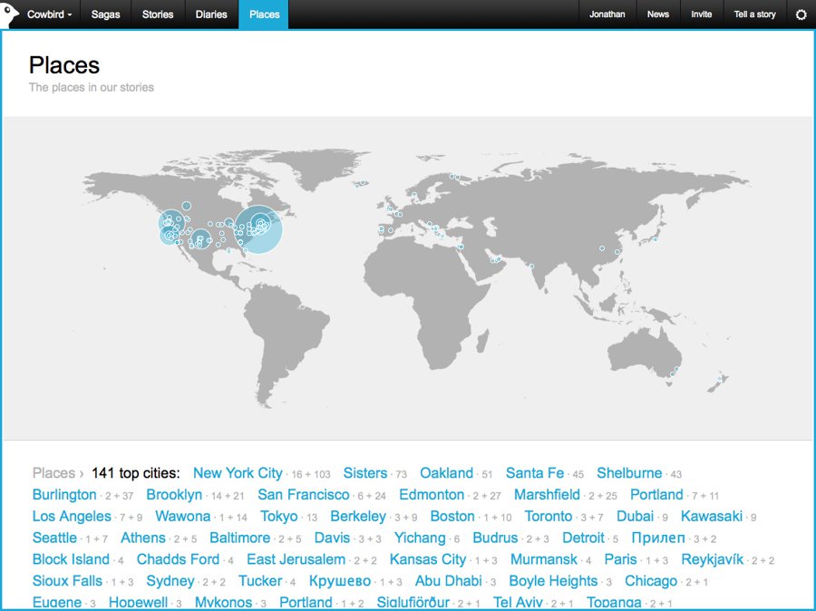The image size is (816, 611).
Task: Select the Places tab
Action: coord(265,15)
